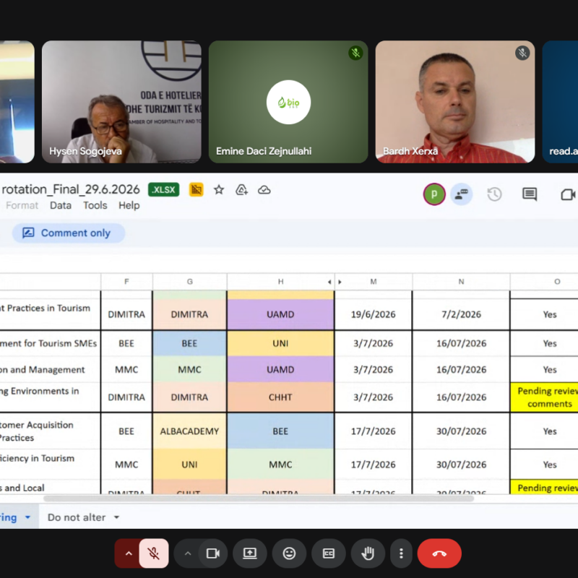Select Emine Daci Zejnullahi's tile
Screen dimensions: 578x578
pyautogui.click(x=288, y=102)
